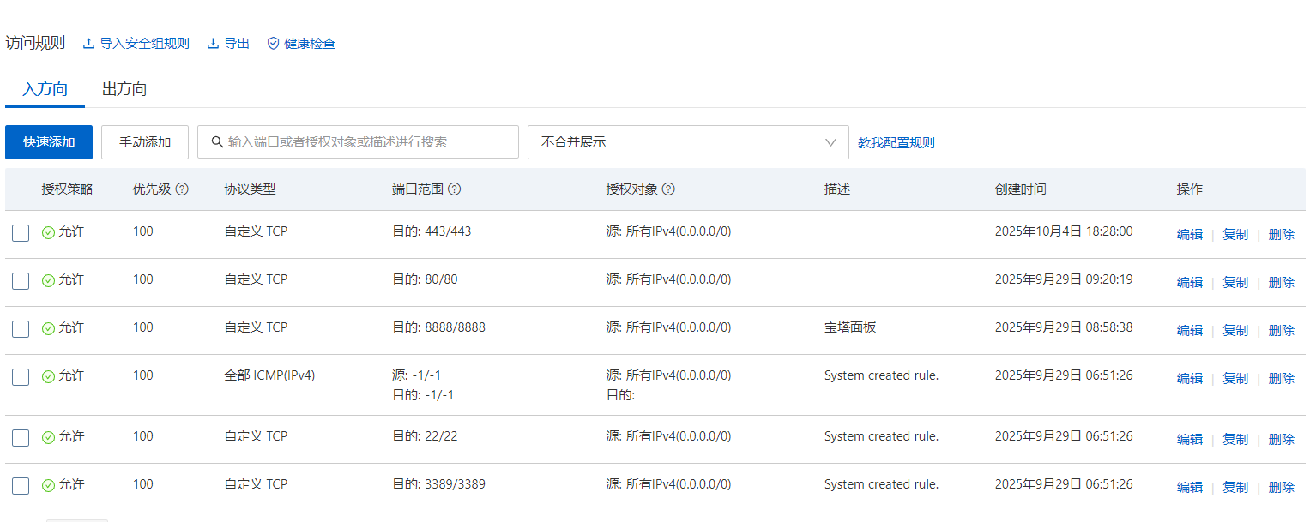Image resolution: width=1316 pixels, height=522 pixels.
Task: Open the 教我配置规则 help link
Action: coord(896,143)
